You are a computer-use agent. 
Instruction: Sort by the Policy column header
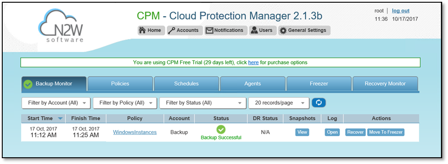[x=135, y=118]
